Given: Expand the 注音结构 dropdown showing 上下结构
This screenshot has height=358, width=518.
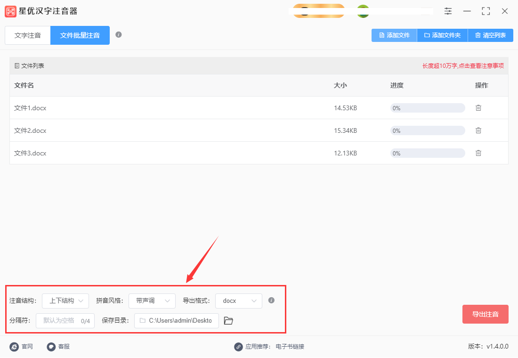Looking at the screenshot, I should click(65, 301).
